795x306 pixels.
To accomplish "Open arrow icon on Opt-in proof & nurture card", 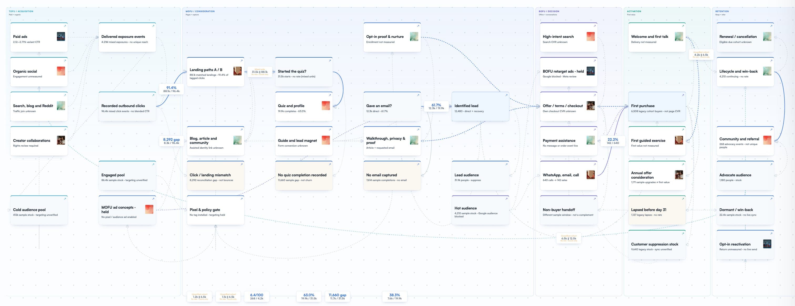I will click(418, 26).
